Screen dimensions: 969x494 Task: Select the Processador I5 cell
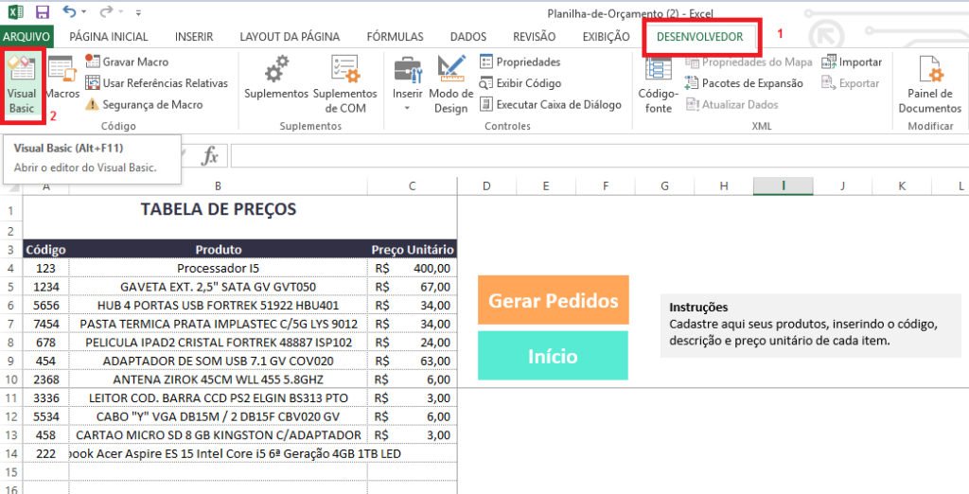[218, 268]
